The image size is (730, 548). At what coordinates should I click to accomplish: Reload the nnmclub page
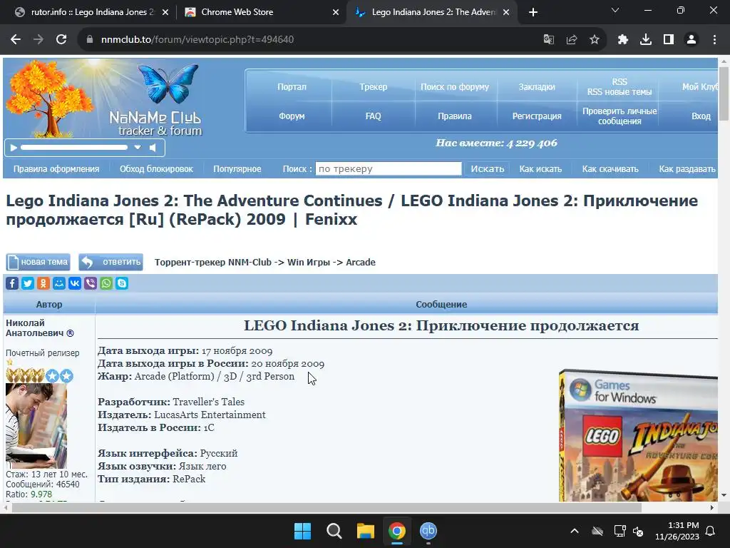point(61,40)
